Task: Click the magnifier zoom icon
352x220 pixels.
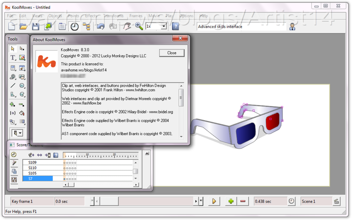Action: click(139, 26)
